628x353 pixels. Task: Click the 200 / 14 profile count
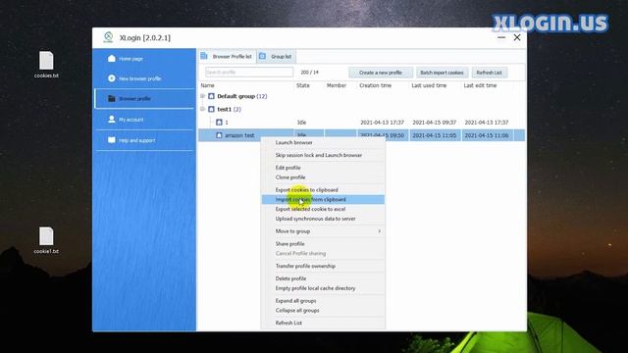pyautogui.click(x=310, y=72)
